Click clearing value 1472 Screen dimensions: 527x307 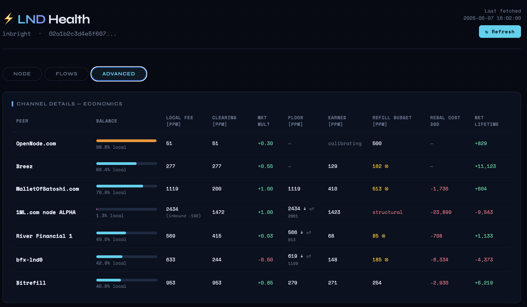point(218,212)
